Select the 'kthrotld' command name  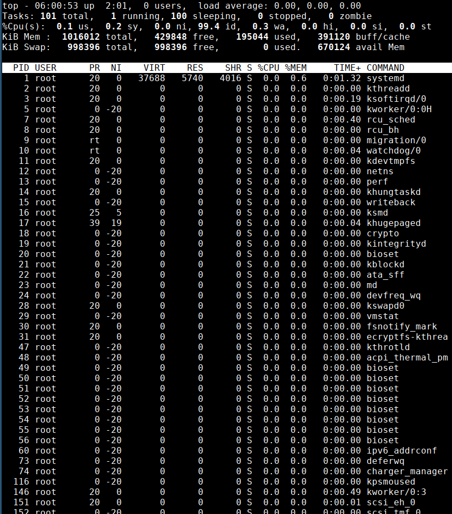[x=388, y=347]
